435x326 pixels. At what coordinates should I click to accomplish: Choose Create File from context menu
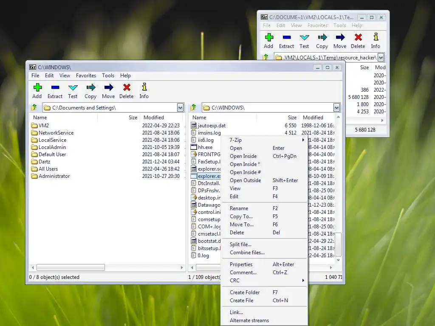tap(241, 300)
